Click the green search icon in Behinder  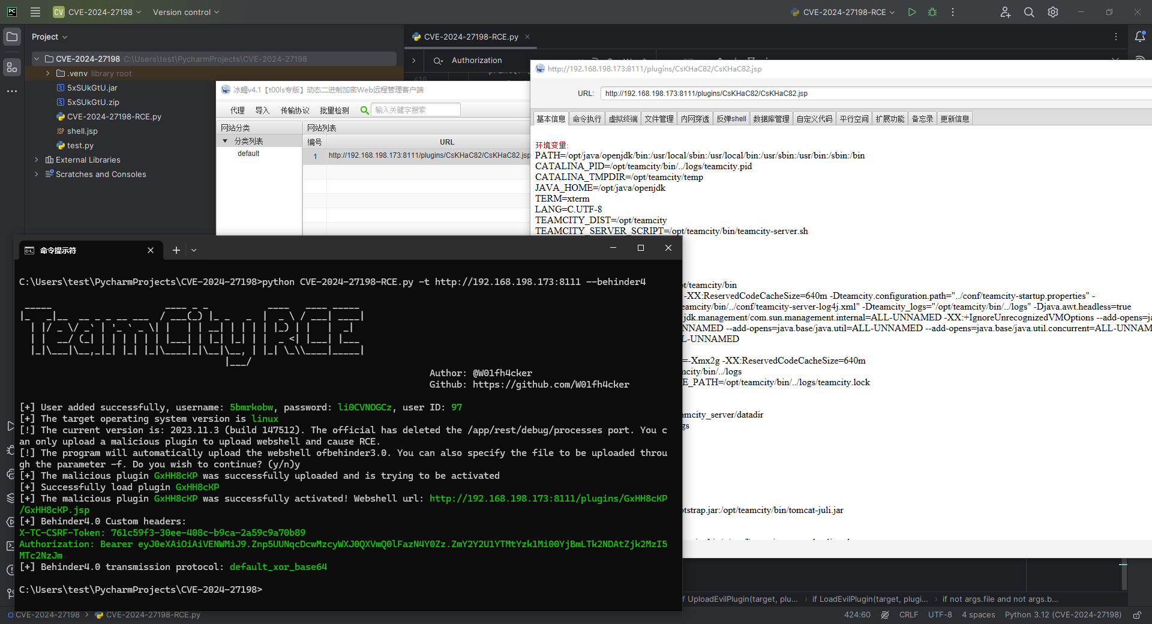click(364, 110)
